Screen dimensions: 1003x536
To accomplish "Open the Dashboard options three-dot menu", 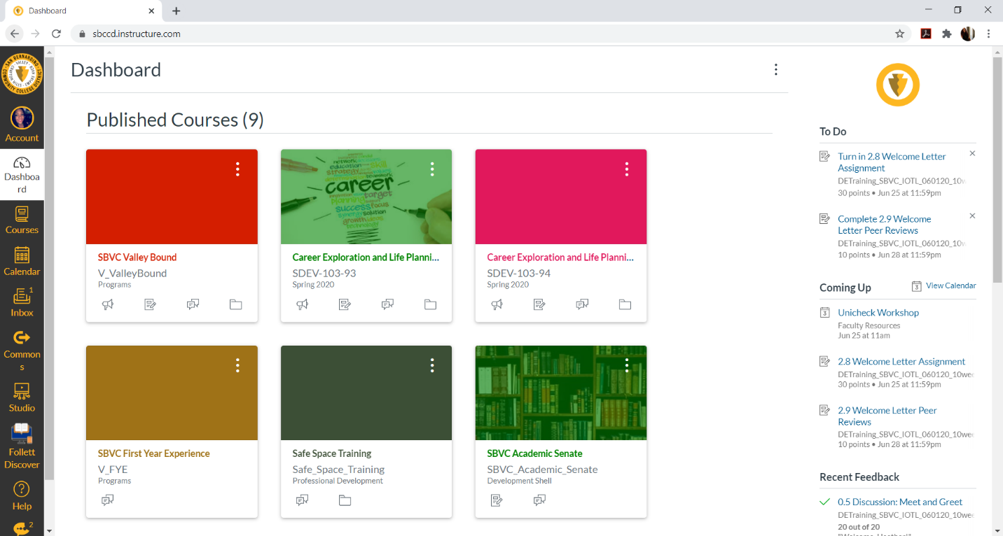I will 775,69.
